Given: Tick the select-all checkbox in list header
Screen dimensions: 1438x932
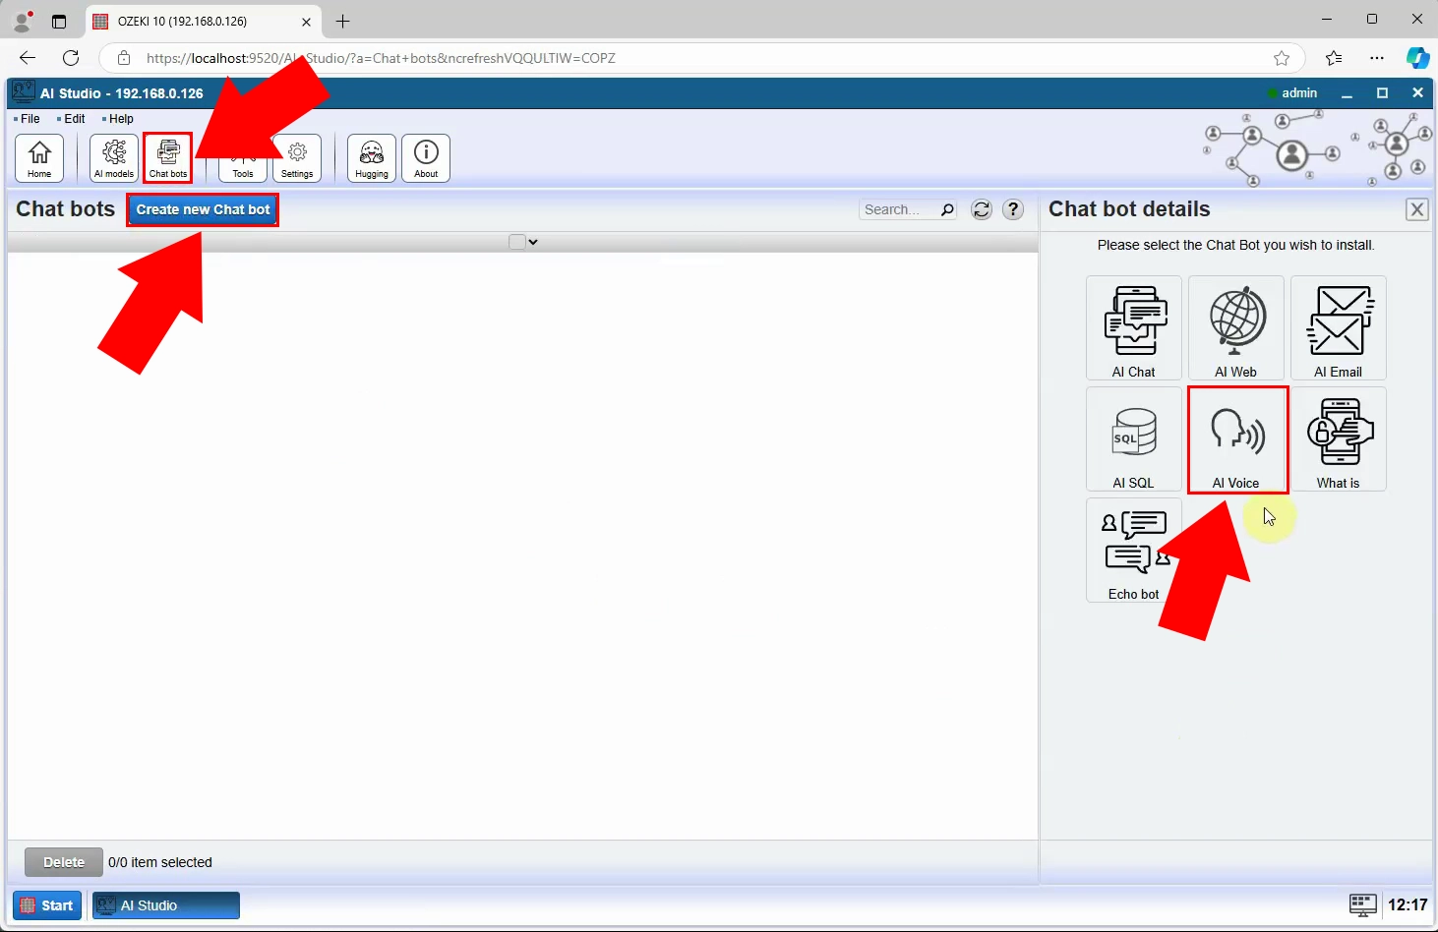Looking at the screenshot, I should tap(516, 242).
